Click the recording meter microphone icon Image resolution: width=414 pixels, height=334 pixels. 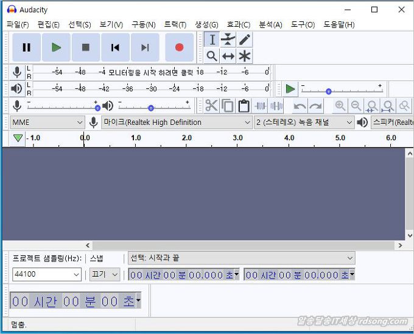[x=17, y=72]
